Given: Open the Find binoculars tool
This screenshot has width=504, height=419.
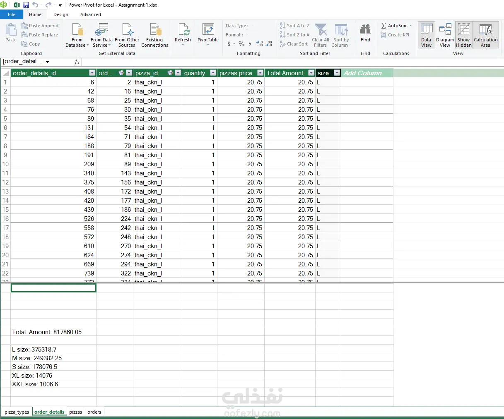Looking at the screenshot, I should click(365, 33).
